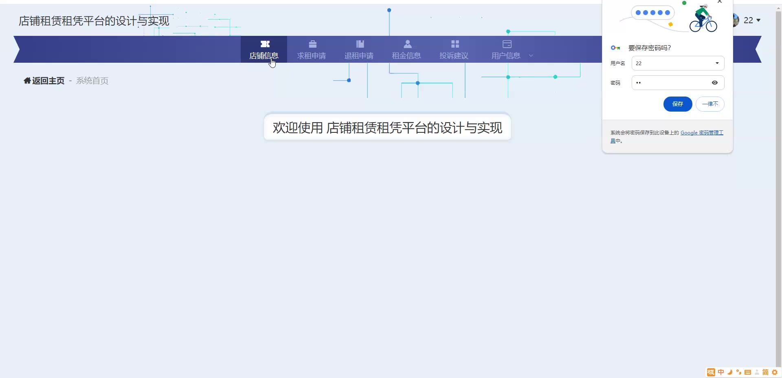Open IME settings gear icon
The width and height of the screenshot is (782, 378).
click(x=775, y=372)
